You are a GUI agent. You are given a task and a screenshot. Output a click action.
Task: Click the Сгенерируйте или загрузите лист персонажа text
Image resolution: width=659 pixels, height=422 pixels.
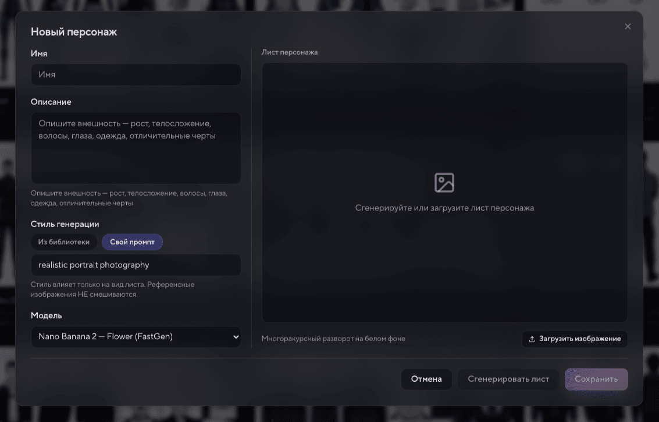[x=444, y=208]
